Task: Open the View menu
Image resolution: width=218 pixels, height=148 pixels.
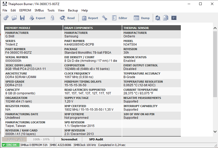Action: point(61,10)
